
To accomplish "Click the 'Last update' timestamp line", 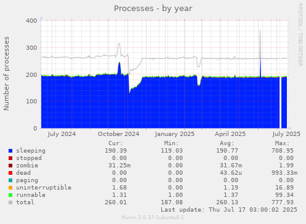I will pyautogui.click(x=229, y=210).
